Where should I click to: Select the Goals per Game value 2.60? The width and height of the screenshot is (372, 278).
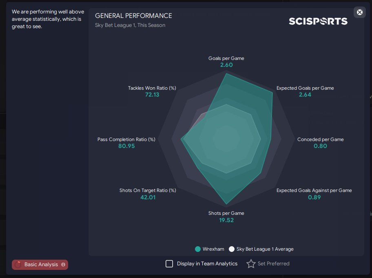[x=226, y=65]
